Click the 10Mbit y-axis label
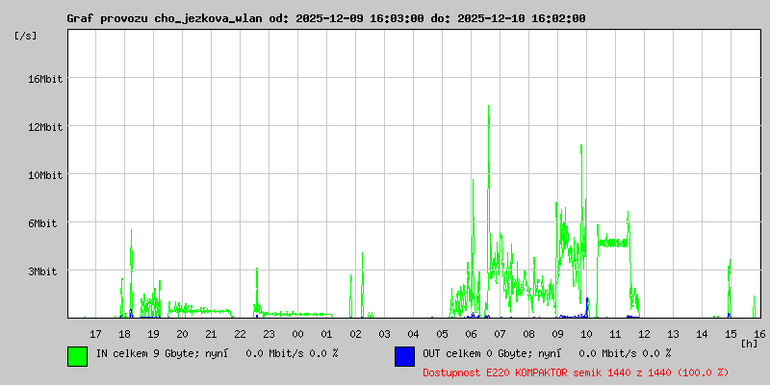The width and height of the screenshot is (770, 385). [46, 175]
